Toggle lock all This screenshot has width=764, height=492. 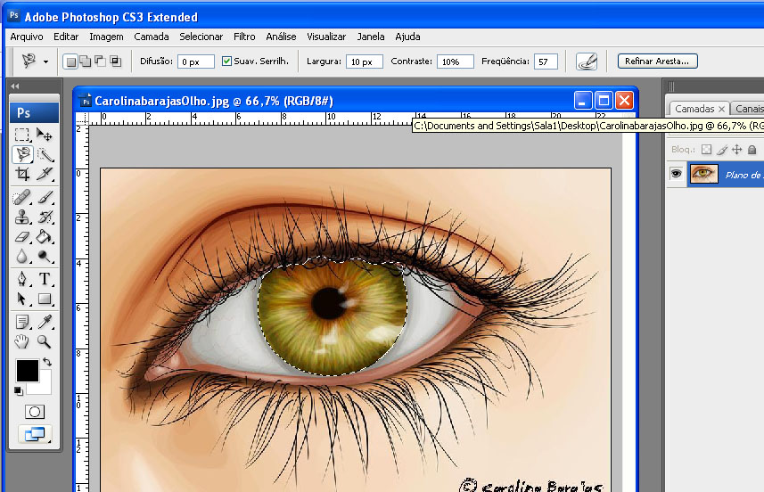[x=752, y=150]
